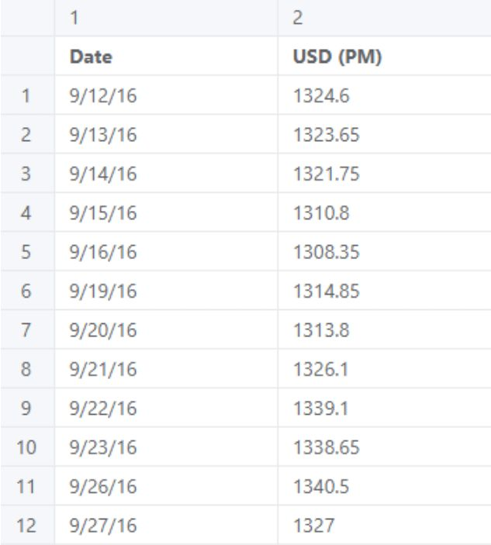The width and height of the screenshot is (491, 545).
Task: Click the 1338.65 value cell
Action: (x=384, y=447)
